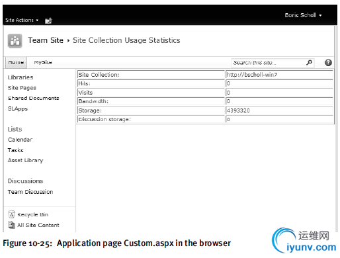Open the All Site Content link text
Image resolution: width=340 pixels, height=258 pixels.
click(38, 225)
